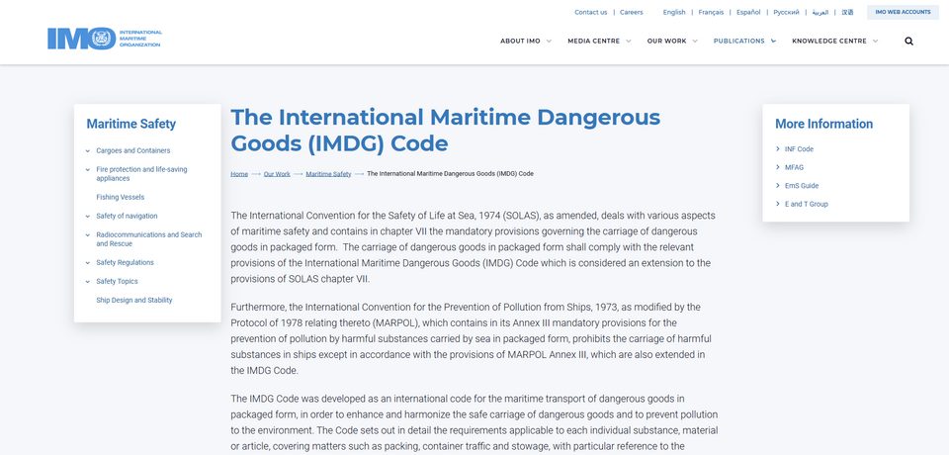The width and height of the screenshot is (949, 455).
Task: Open the ABOUT IMO menu
Action: click(x=520, y=42)
